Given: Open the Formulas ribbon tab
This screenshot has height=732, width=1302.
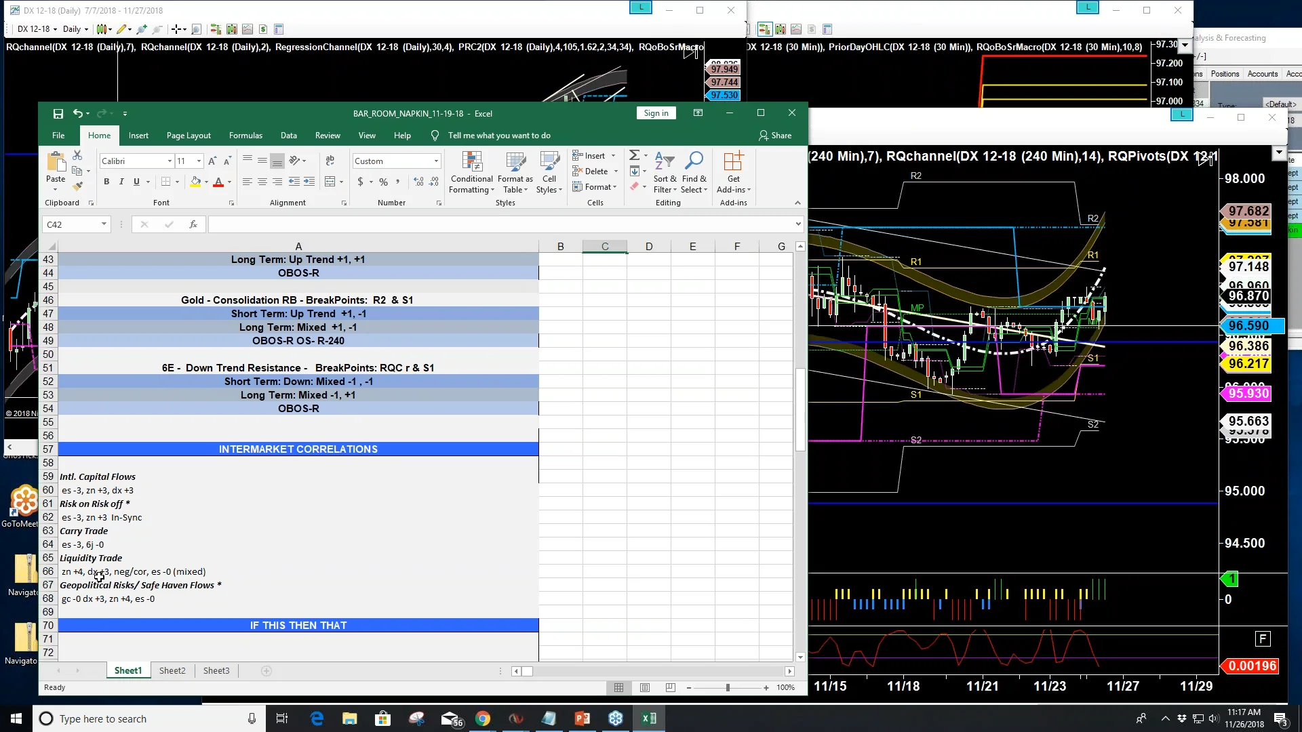Looking at the screenshot, I should (x=245, y=136).
